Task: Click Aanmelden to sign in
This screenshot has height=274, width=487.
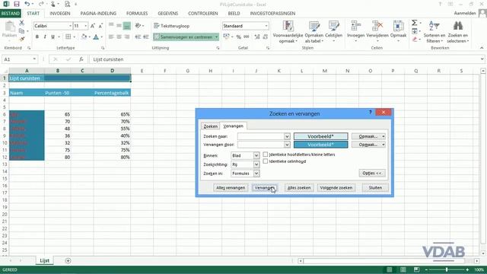Action: (x=465, y=14)
